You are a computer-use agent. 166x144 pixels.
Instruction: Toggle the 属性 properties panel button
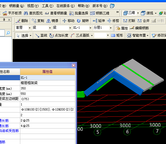point(122,28)
